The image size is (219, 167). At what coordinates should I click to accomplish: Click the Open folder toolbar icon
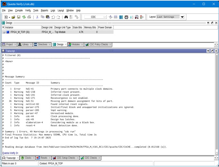(x=14, y=17)
